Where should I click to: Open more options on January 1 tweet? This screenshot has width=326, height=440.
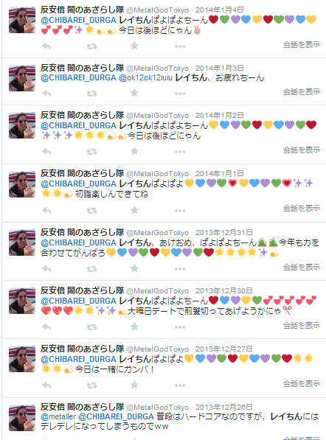coord(180,211)
